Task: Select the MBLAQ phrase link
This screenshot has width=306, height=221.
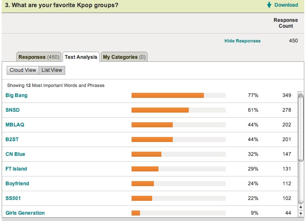Action: (15, 125)
